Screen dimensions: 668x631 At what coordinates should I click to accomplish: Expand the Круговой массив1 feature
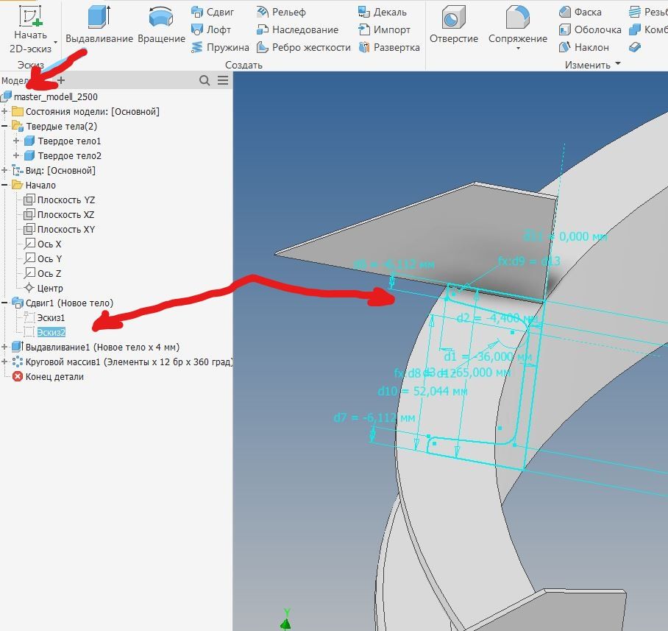tap(4, 362)
